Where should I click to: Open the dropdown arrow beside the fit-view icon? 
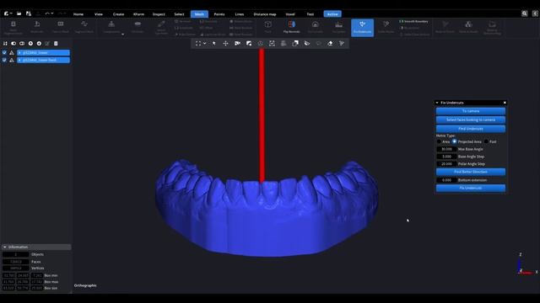[204, 44]
